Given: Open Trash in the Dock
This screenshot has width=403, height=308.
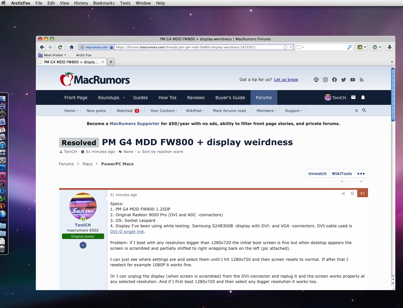Looking at the screenshot, I should 2,249.
